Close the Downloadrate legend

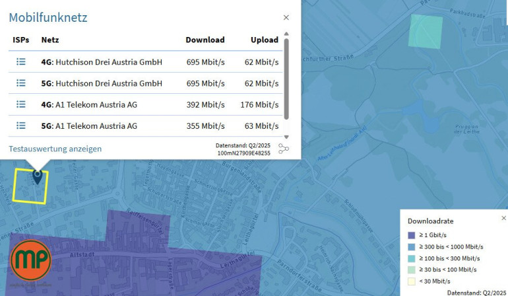503,218
